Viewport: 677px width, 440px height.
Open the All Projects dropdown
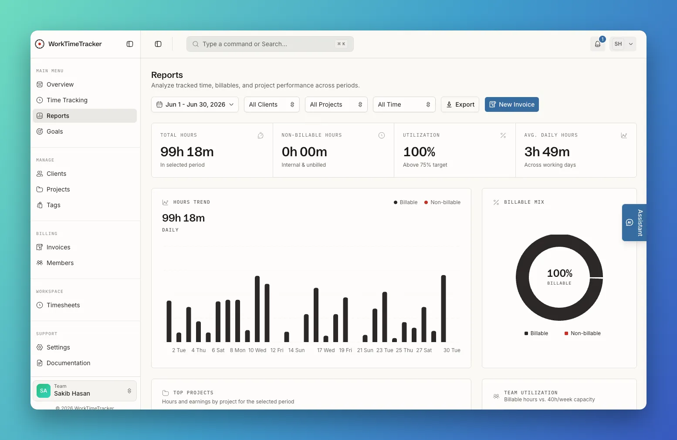coord(336,104)
